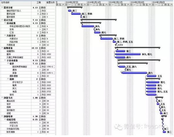The height and width of the screenshot is (137, 174).
Task: Select the 财务清账 task name
Action: (x=11, y=132)
